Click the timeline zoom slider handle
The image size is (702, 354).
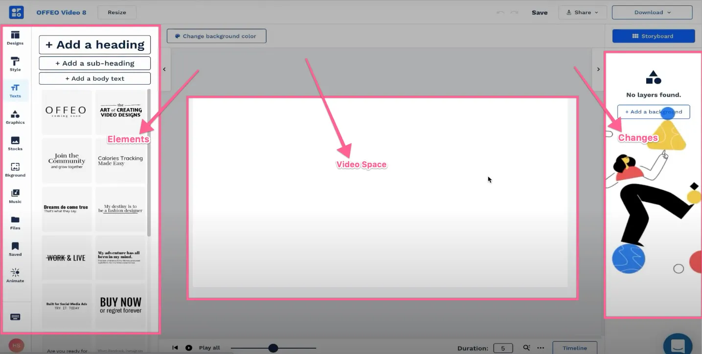[x=273, y=348]
